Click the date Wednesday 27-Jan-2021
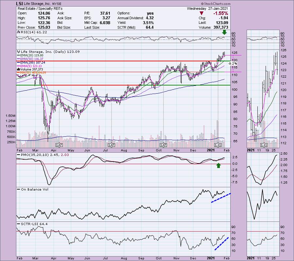The height and width of the screenshot is (261, 294). (x=207, y=8)
